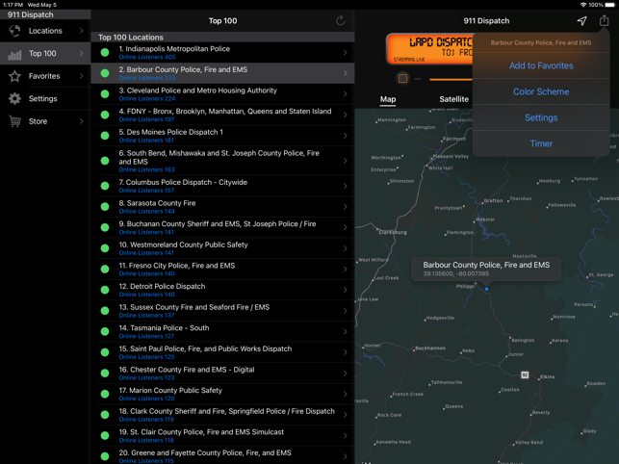The height and width of the screenshot is (464, 619).
Task: Click 'Online Listeners 405' text
Action: [x=147, y=57]
